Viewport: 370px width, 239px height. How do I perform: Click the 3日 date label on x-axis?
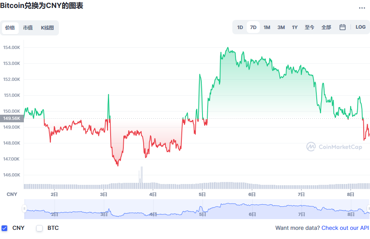click(103, 194)
